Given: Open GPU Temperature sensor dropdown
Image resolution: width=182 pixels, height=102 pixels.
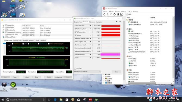Looking at the screenshot, I should (x=90, y=32).
